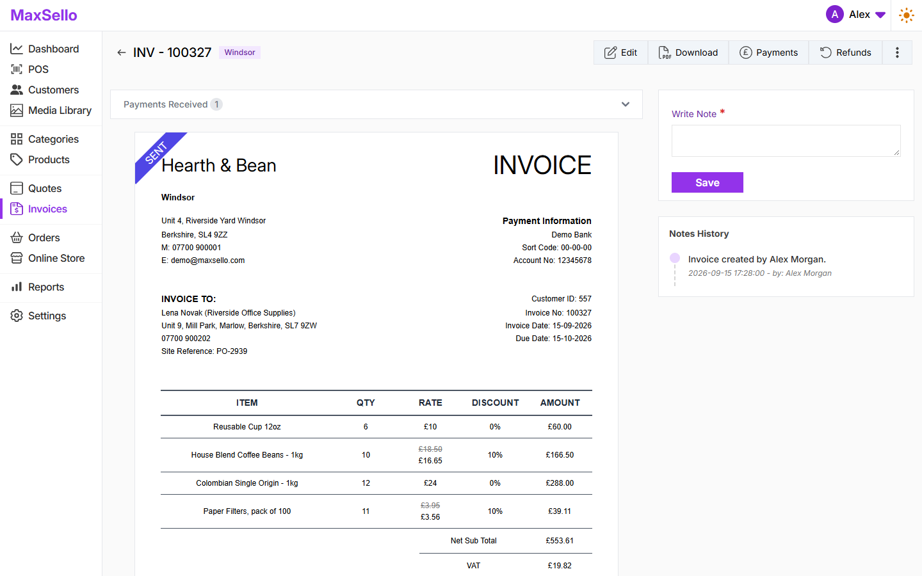Click the note timestamp '2026-09-15 17:28:00'

[727, 273]
